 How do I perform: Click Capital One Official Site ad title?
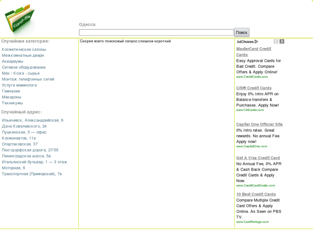[259, 125]
